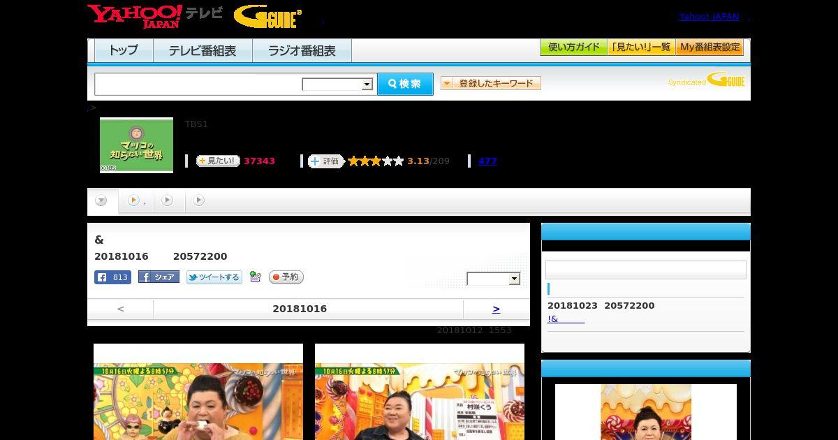Viewport: 838px width, 440px height.
Task: Click the 37343 want-to-watch count
Action: pyautogui.click(x=259, y=161)
